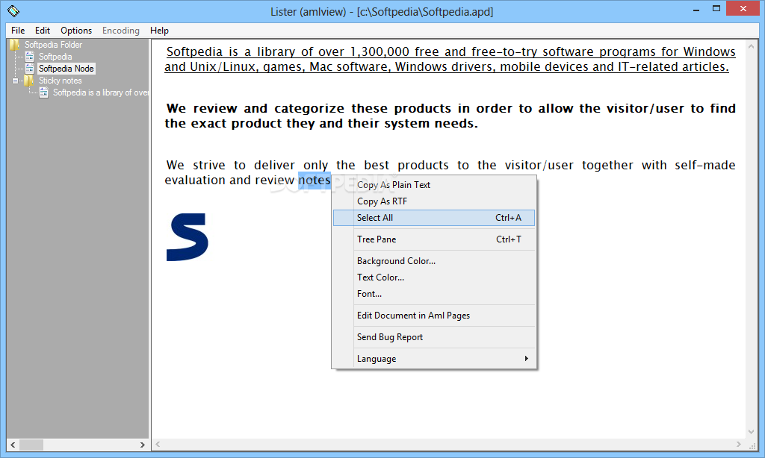Click the blue S logo image

188,236
